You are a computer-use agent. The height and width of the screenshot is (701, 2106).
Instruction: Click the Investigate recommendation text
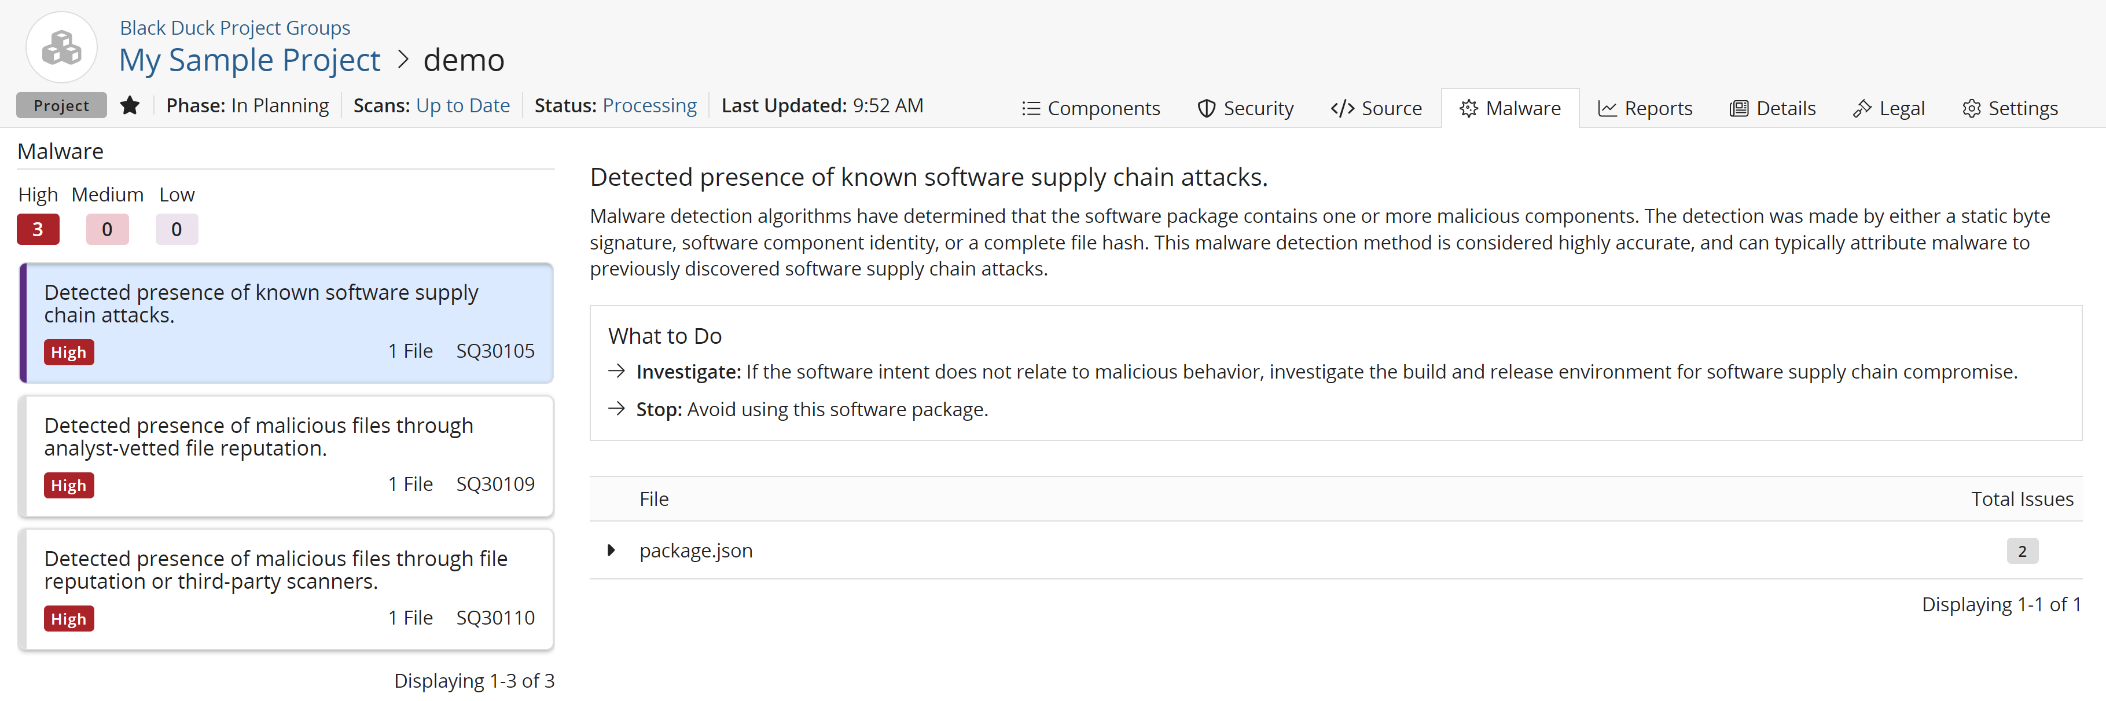(x=1326, y=372)
